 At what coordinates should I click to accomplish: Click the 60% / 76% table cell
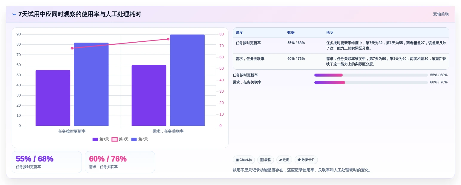pos(296,59)
